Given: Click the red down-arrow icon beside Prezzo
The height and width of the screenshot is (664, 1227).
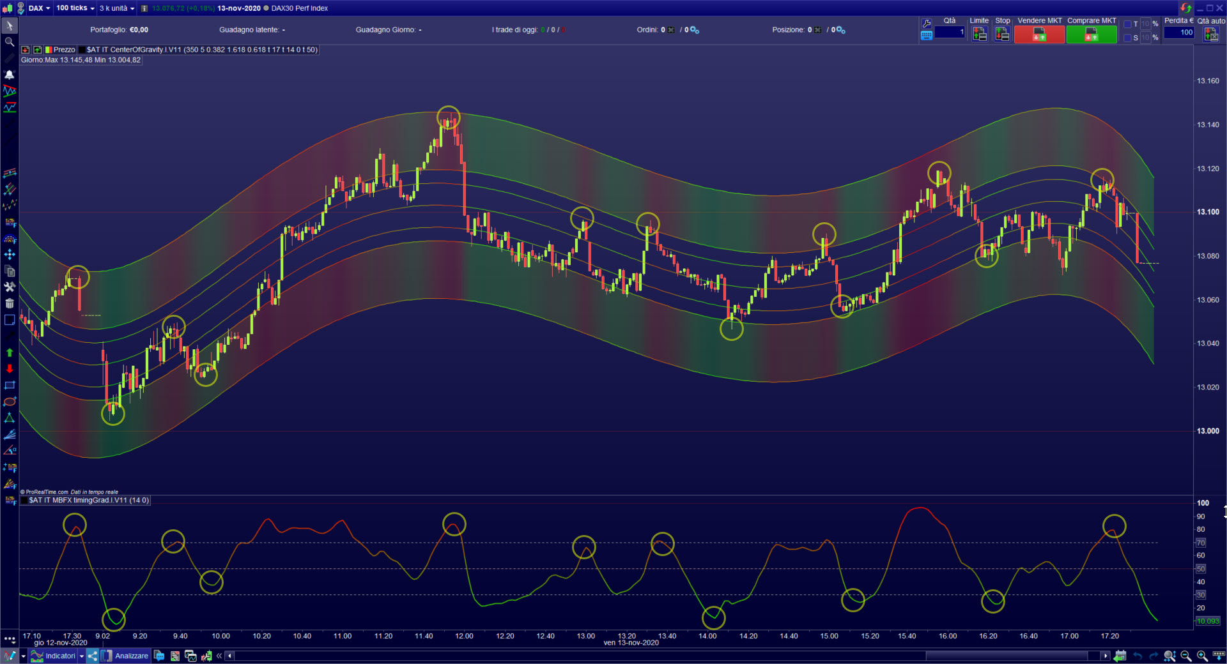Looking at the screenshot, I should coord(26,50).
